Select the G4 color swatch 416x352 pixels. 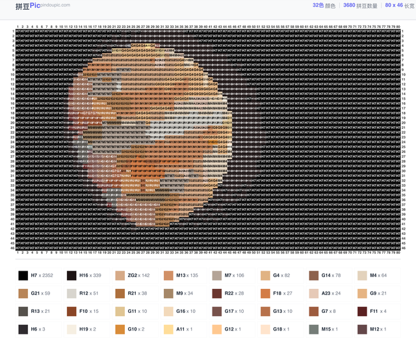point(265,275)
